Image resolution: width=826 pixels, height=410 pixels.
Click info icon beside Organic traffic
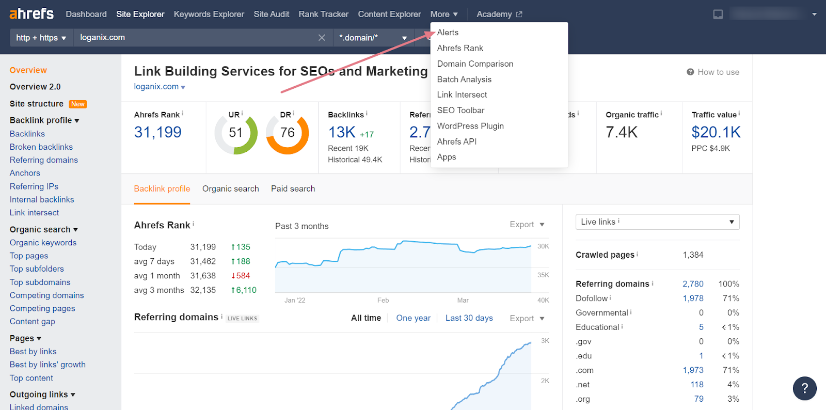(661, 113)
